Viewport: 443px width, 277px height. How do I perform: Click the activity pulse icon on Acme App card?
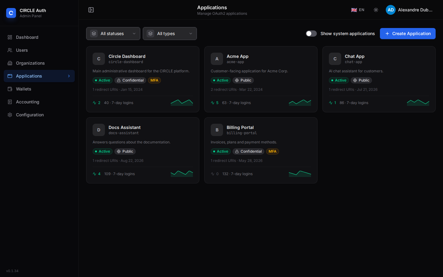pos(213,103)
